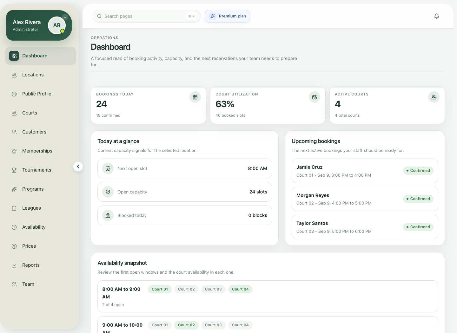
Task: Click Taylor Santos' Confirmed status badge
Action: point(418,227)
